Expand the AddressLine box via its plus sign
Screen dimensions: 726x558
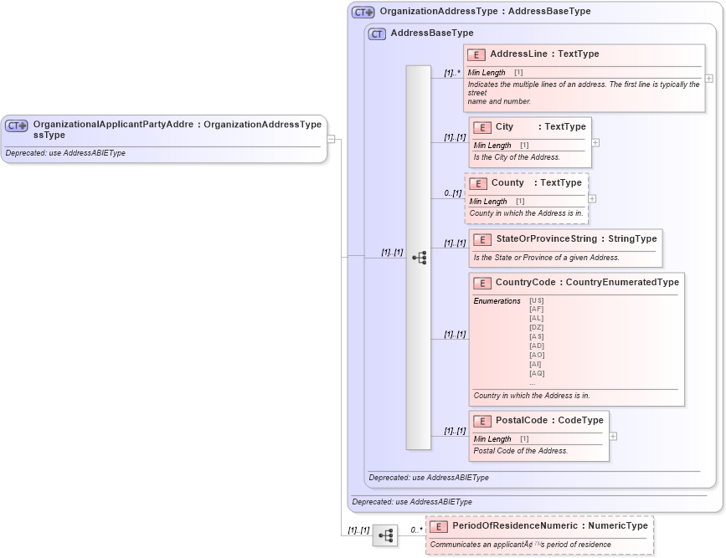pos(708,77)
